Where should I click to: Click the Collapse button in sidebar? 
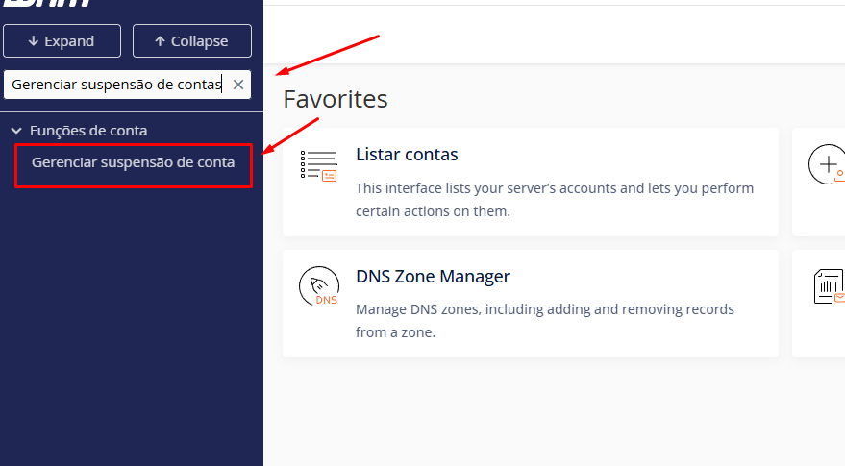pos(192,41)
